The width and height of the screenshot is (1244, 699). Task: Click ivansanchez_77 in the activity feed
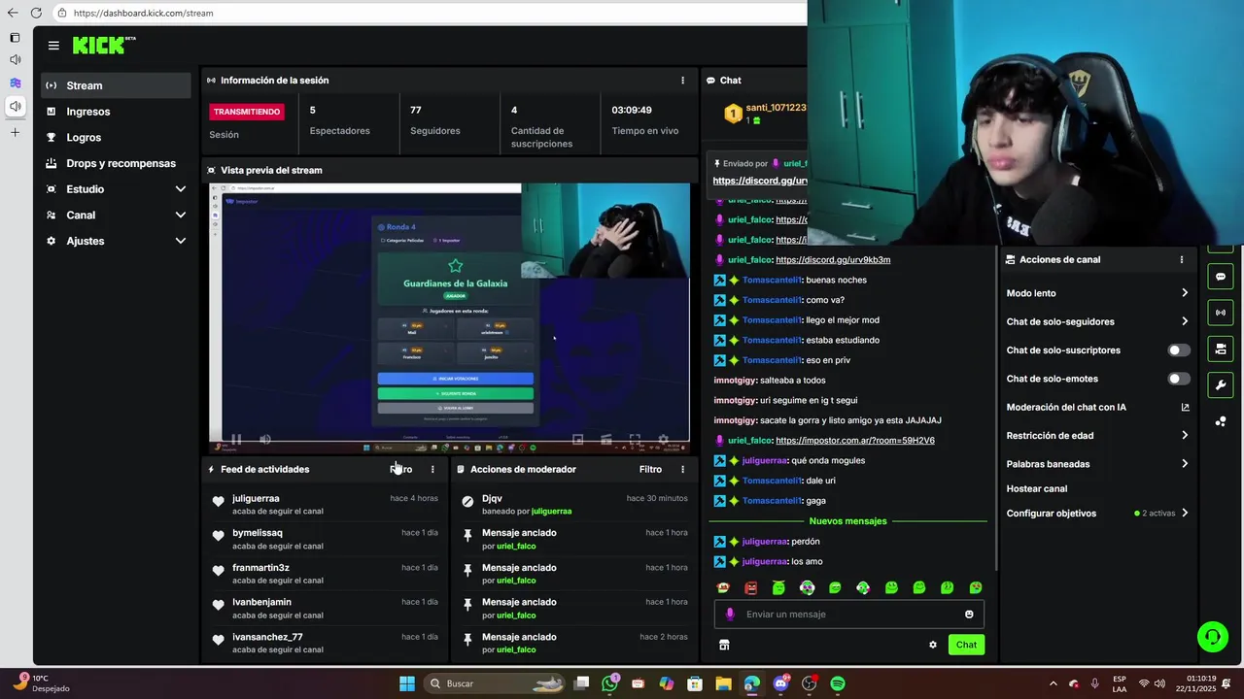tap(267, 637)
